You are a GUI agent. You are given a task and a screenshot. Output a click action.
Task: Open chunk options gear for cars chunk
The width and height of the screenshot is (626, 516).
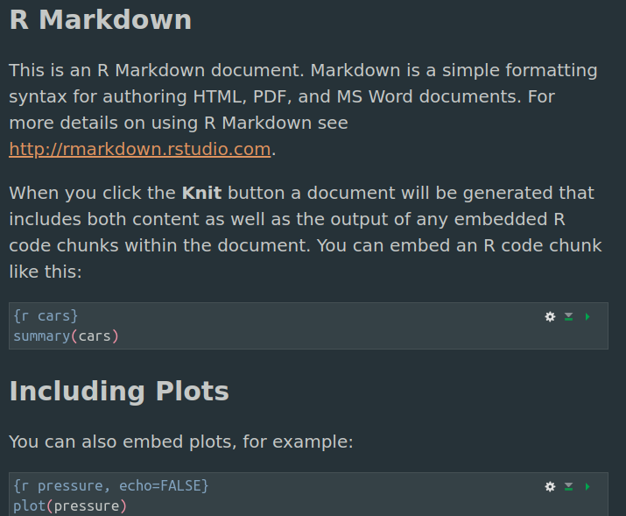click(x=550, y=316)
